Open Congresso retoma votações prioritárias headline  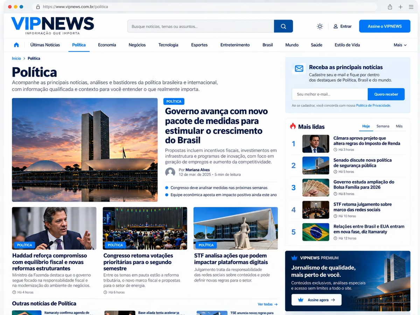(x=138, y=262)
